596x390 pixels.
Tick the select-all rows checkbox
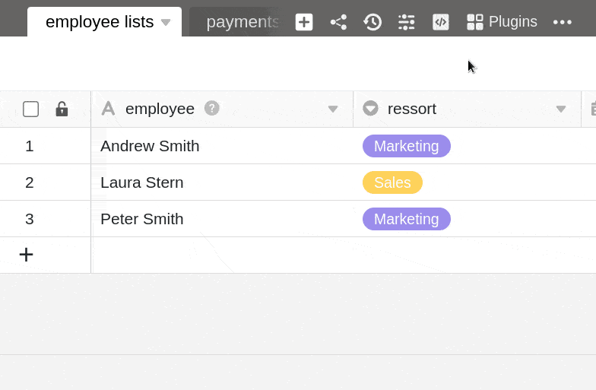click(x=31, y=109)
